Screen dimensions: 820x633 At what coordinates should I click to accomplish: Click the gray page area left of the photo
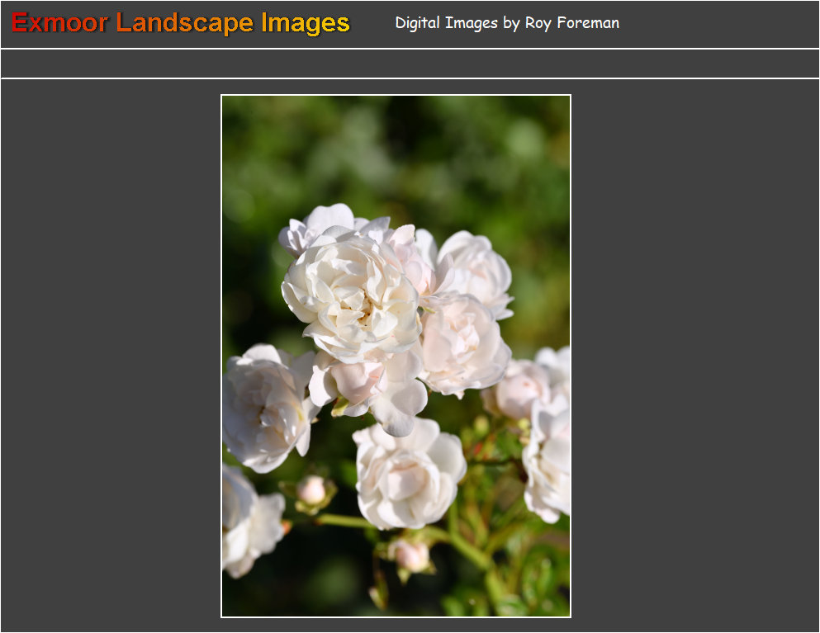[107, 355]
